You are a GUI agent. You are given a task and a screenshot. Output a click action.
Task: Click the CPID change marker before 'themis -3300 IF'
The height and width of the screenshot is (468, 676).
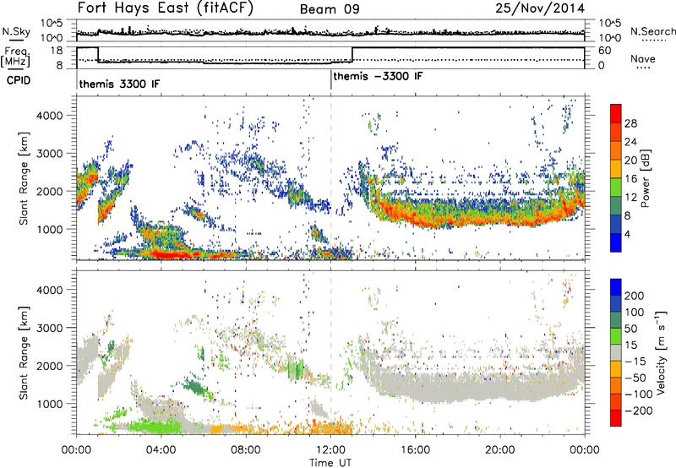(330, 79)
